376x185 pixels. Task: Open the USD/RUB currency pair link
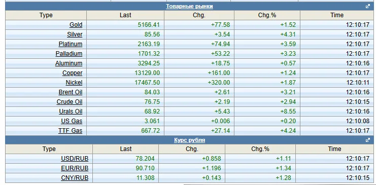(x=75, y=159)
